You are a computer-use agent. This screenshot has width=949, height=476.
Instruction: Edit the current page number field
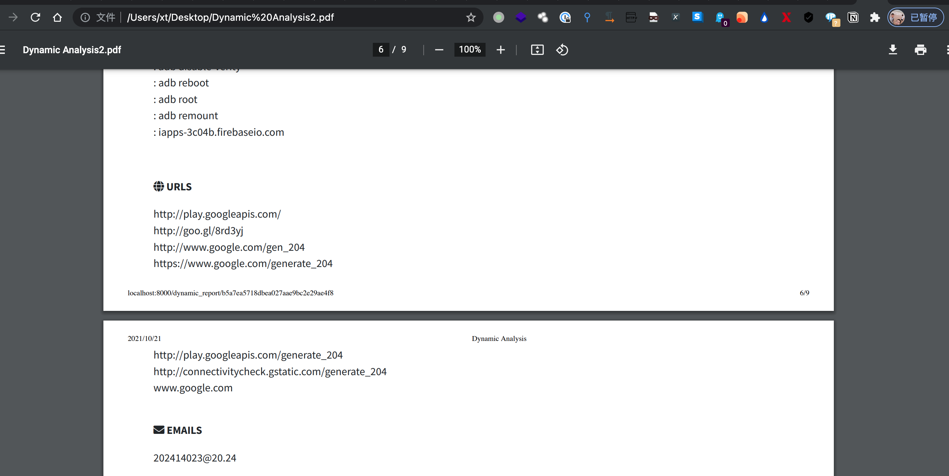(381, 50)
